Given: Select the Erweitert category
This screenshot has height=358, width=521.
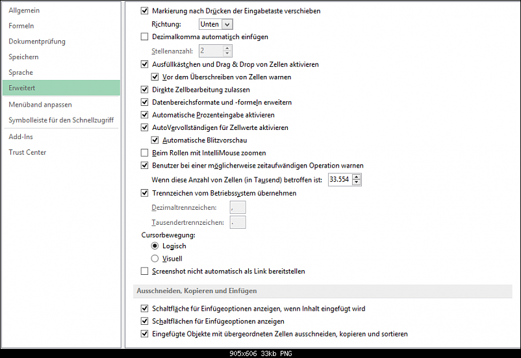Looking at the screenshot, I should pos(62,88).
